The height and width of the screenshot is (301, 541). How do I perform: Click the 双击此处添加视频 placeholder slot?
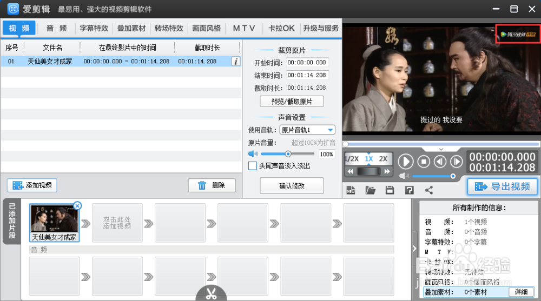pyautogui.click(x=117, y=223)
